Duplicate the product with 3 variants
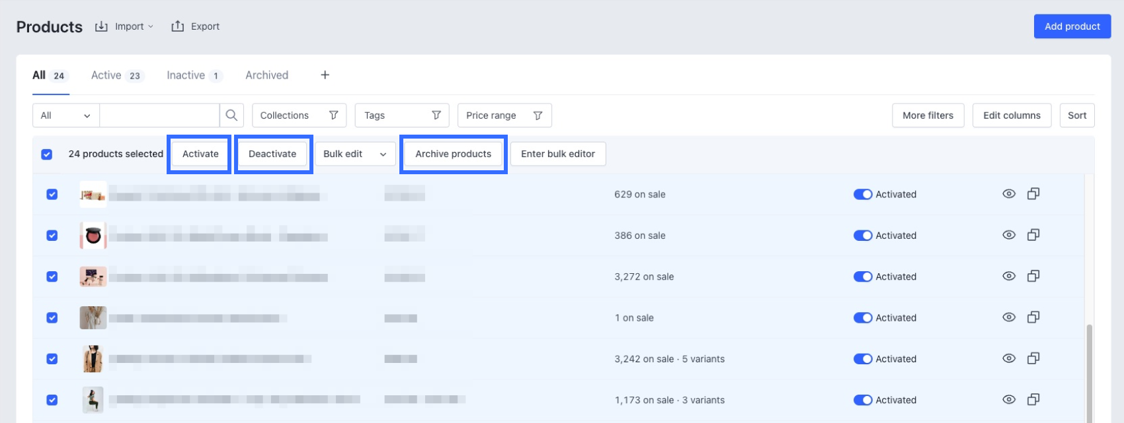Screen dimensions: 1124x423 (1033, 399)
